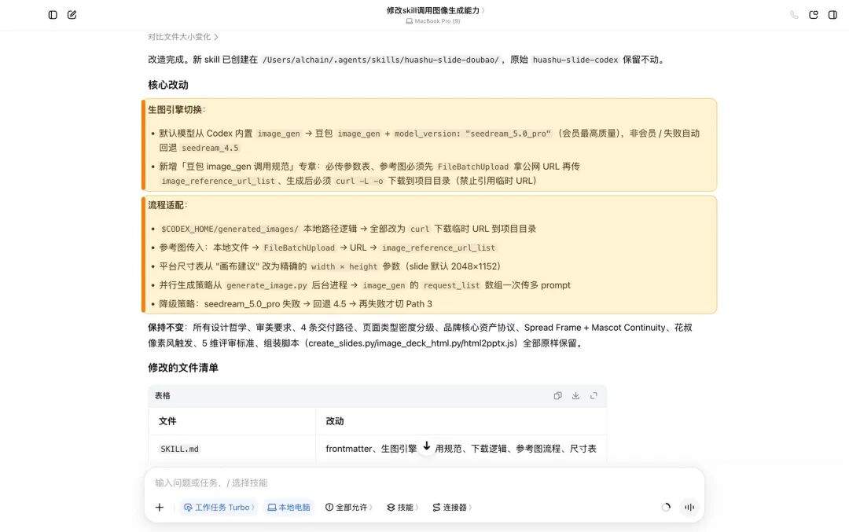Image resolution: width=849 pixels, height=532 pixels.
Task: Click generate_image.py code text
Action: click(x=266, y=285)
